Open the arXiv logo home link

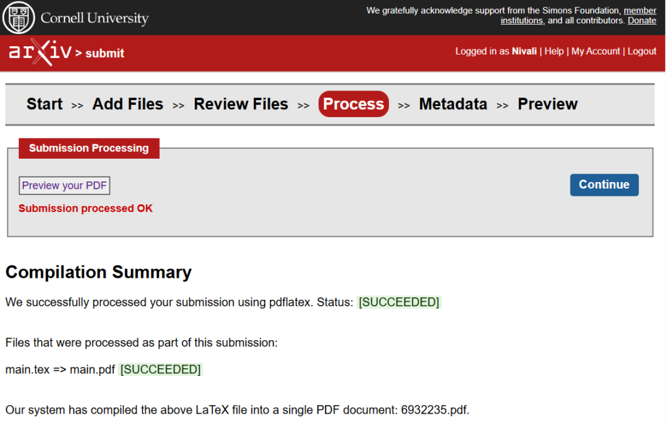[x=40, y=53]
